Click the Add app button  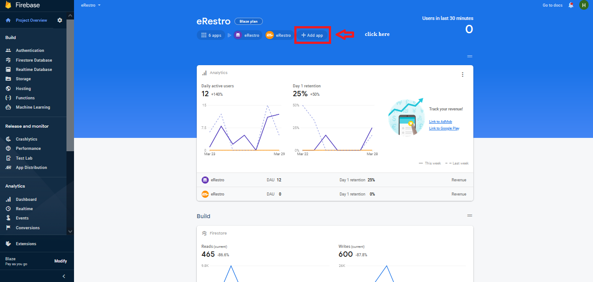pyautogui.click(x=312, y=35)
